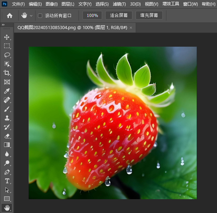The image size is (217, 213).
Task: Open the 滤镜(T) menu
Action: click(x=119, y=4)
